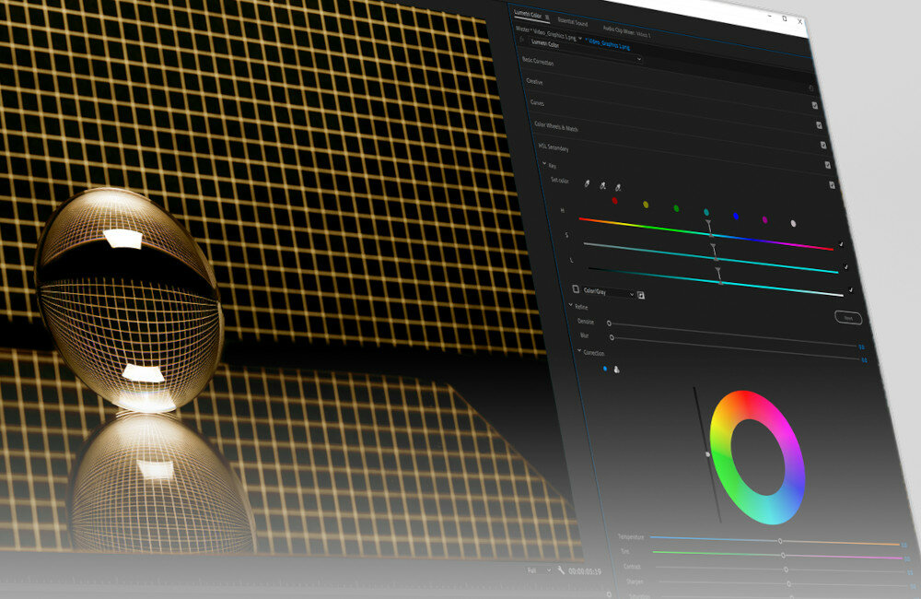Click the Temperature slider handle

coord(780,541)
